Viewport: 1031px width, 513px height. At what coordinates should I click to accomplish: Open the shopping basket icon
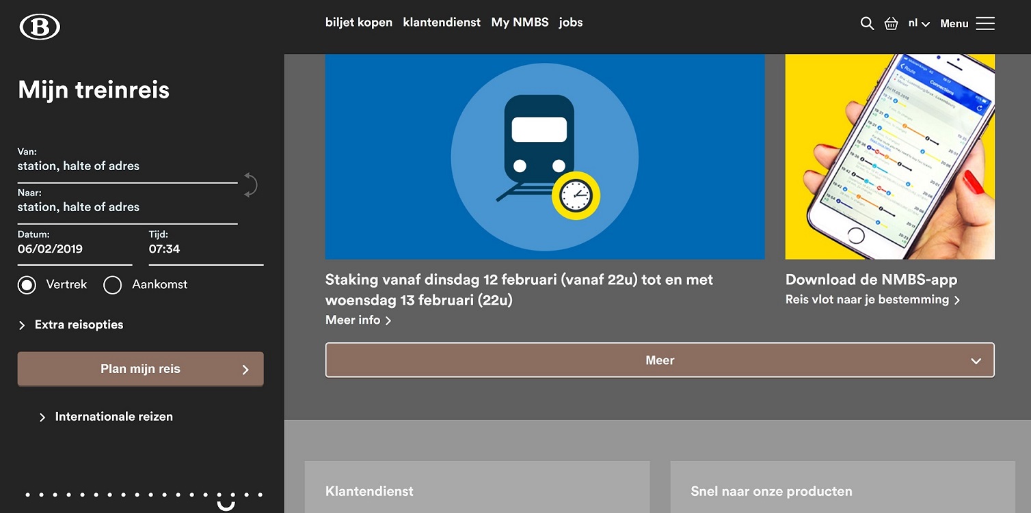[x=891, y=24]
